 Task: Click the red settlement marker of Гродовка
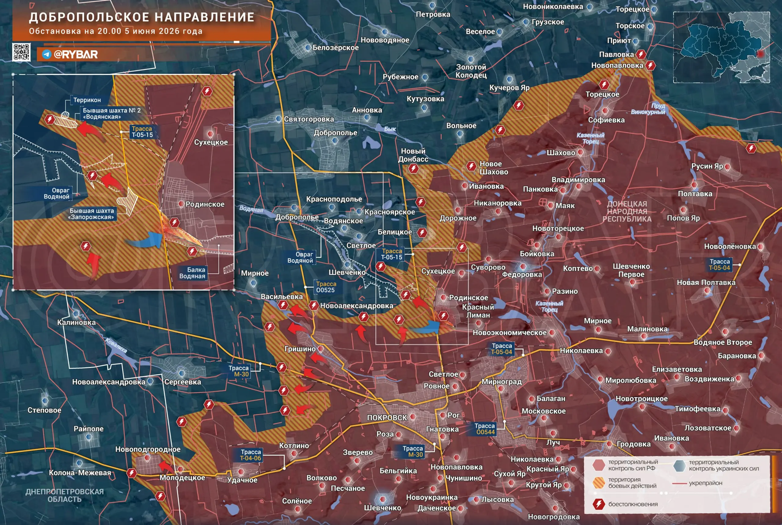[x=609, y=444]
